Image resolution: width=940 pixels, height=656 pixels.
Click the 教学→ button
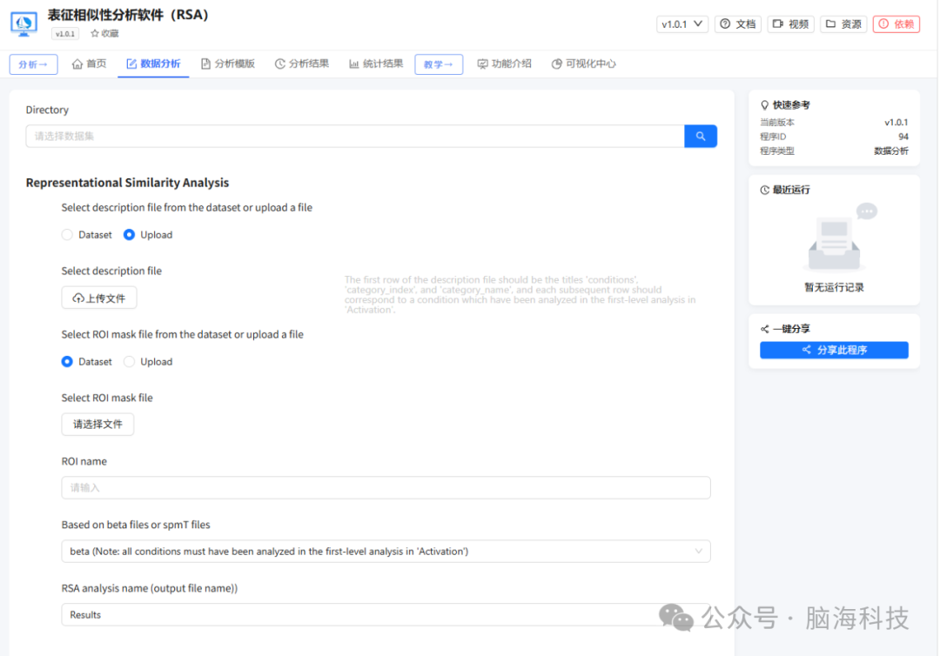pyautogui.click(x=439, y=64)
